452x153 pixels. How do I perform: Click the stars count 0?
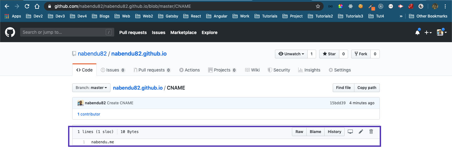[343, 54]
